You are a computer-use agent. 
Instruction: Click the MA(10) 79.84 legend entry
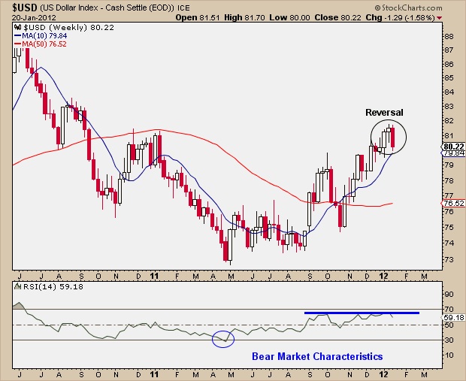click(x=41, y=35)
